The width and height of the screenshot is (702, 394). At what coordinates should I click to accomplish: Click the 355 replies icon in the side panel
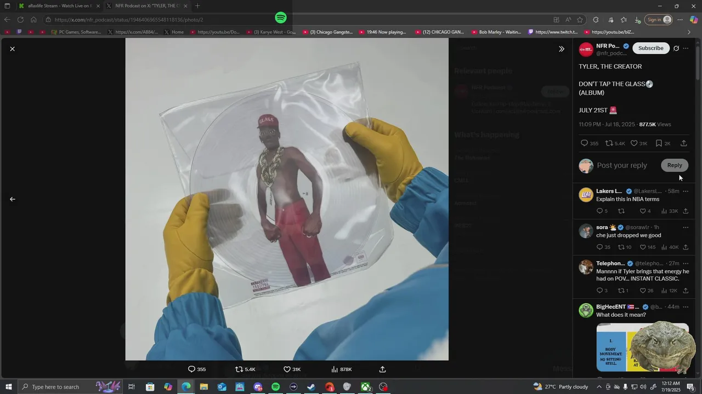[x=589, y=143]
